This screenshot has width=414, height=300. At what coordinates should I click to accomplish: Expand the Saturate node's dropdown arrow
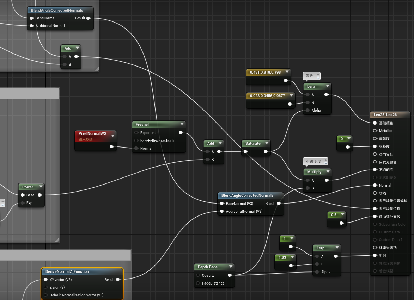click(x=267, y=143)
